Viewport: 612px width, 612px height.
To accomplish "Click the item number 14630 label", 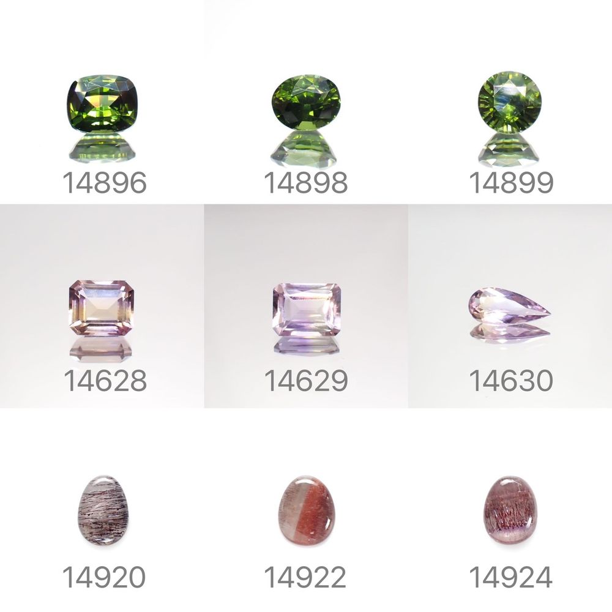I will pyautogui.click(x=511, y=381).
